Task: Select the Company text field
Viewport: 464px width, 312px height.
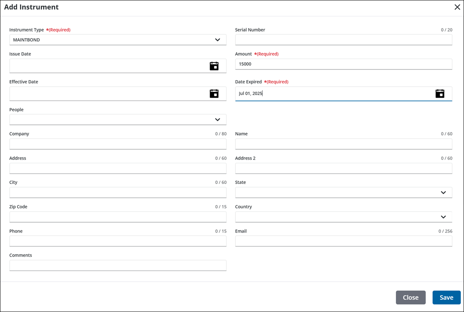Action: (x=118, y=144)
